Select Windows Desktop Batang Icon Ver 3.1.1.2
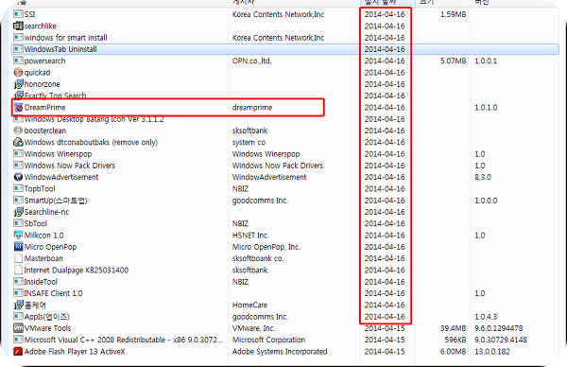 94,119
